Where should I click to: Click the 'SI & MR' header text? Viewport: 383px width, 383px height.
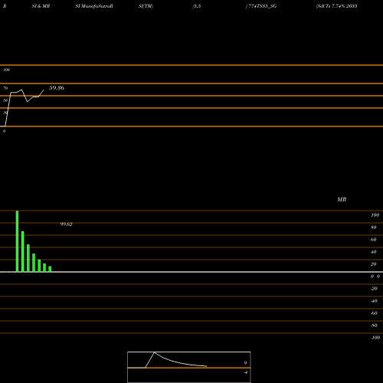click(x=41, y=6)
